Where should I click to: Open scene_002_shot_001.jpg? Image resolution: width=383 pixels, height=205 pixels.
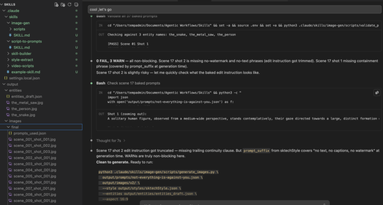click(35, 158)
